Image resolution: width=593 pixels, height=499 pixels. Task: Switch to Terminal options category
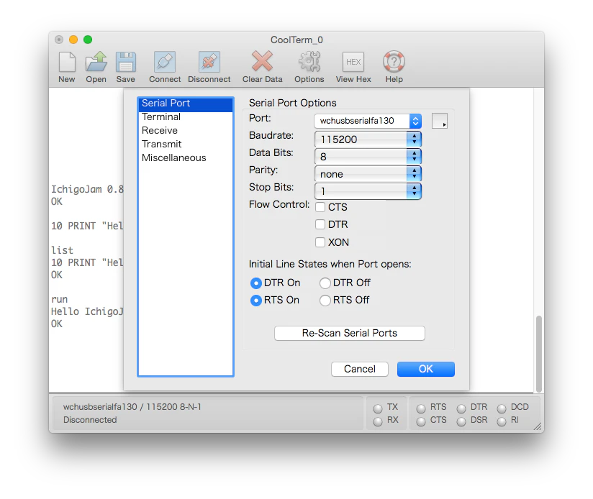[186, 117]
